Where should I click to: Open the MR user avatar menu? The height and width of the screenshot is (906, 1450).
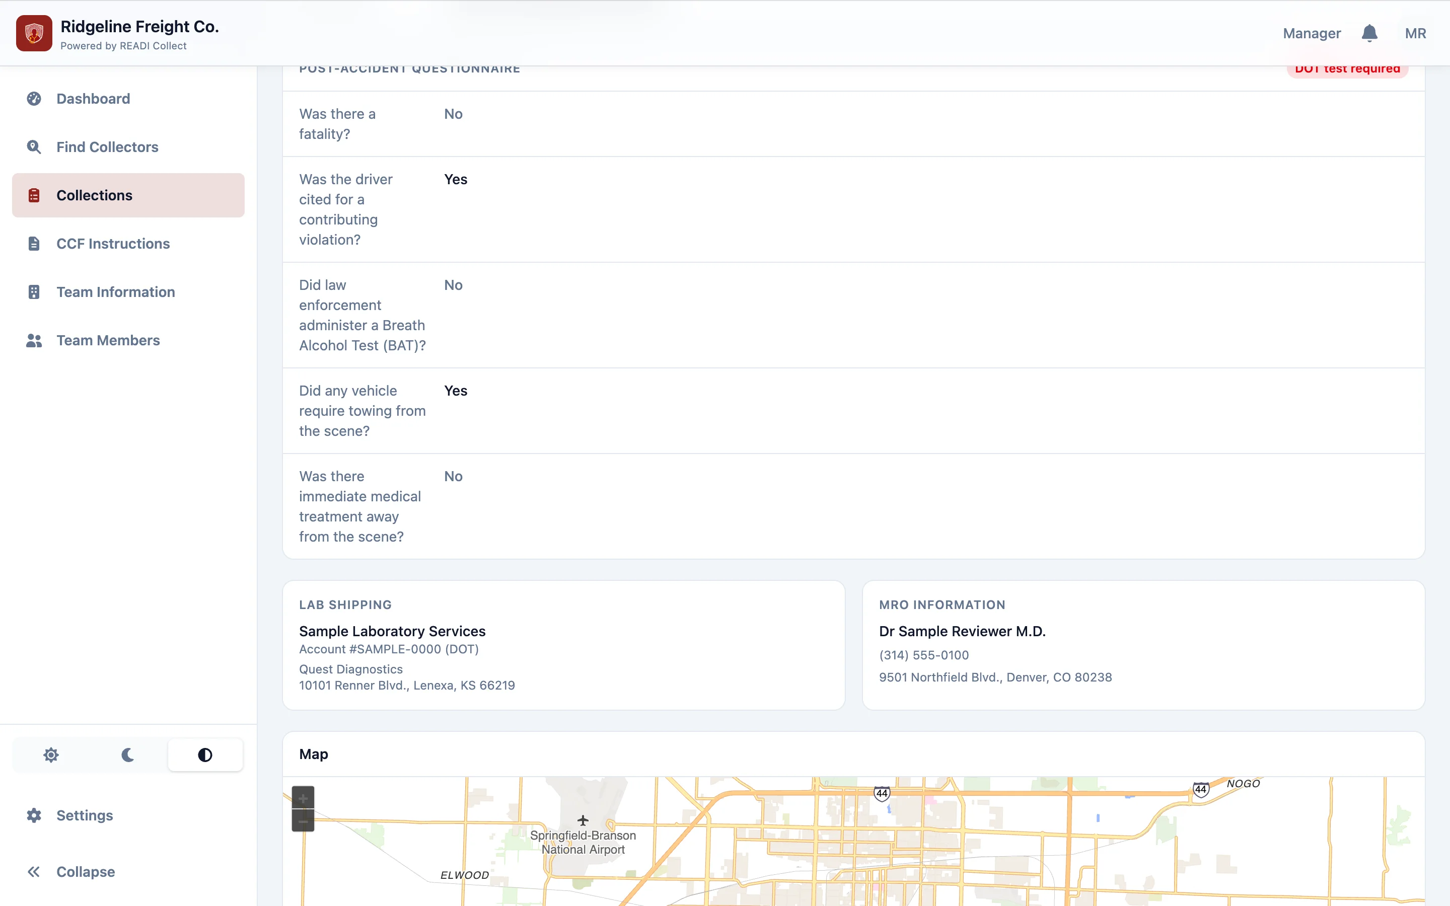click(x=1415, y=33)
